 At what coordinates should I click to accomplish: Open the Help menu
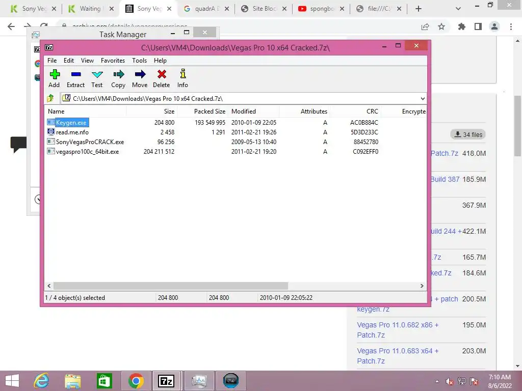tap(160, 61)
